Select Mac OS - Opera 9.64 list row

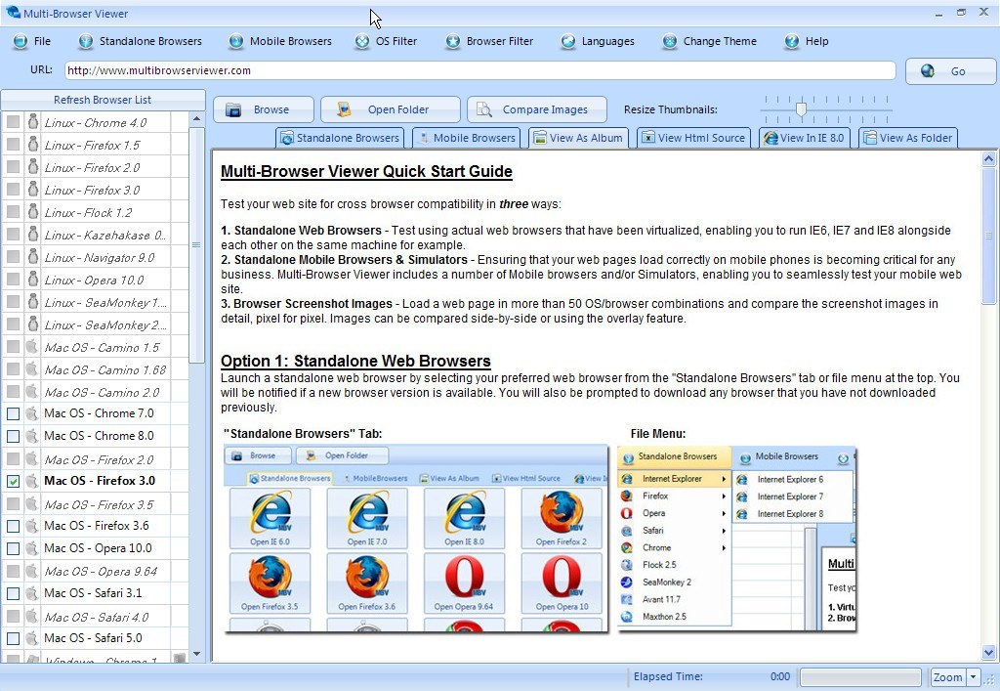(95, 571)
